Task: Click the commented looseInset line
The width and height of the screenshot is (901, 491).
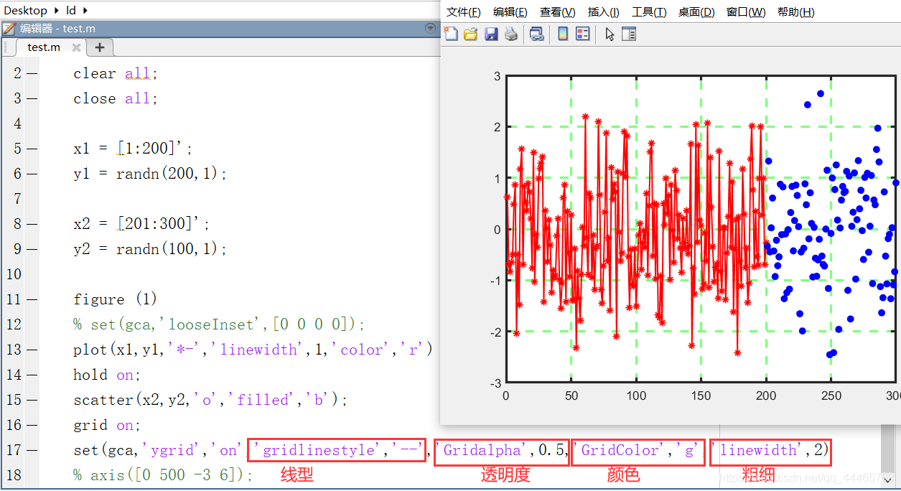Action: 219,324
